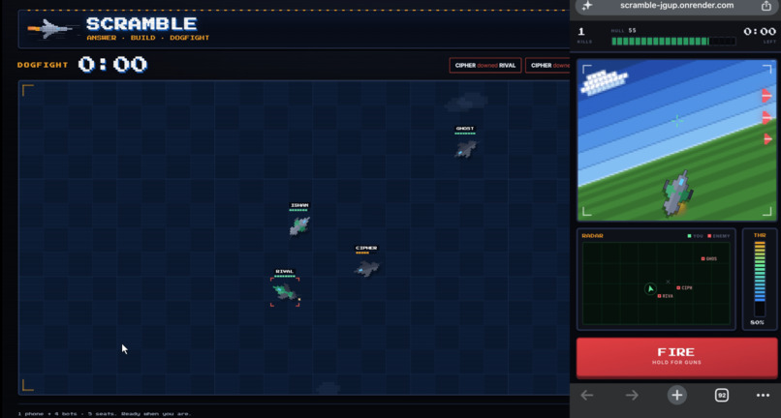
Task: Open the browser three-dot menu
Action: point(763,395)
